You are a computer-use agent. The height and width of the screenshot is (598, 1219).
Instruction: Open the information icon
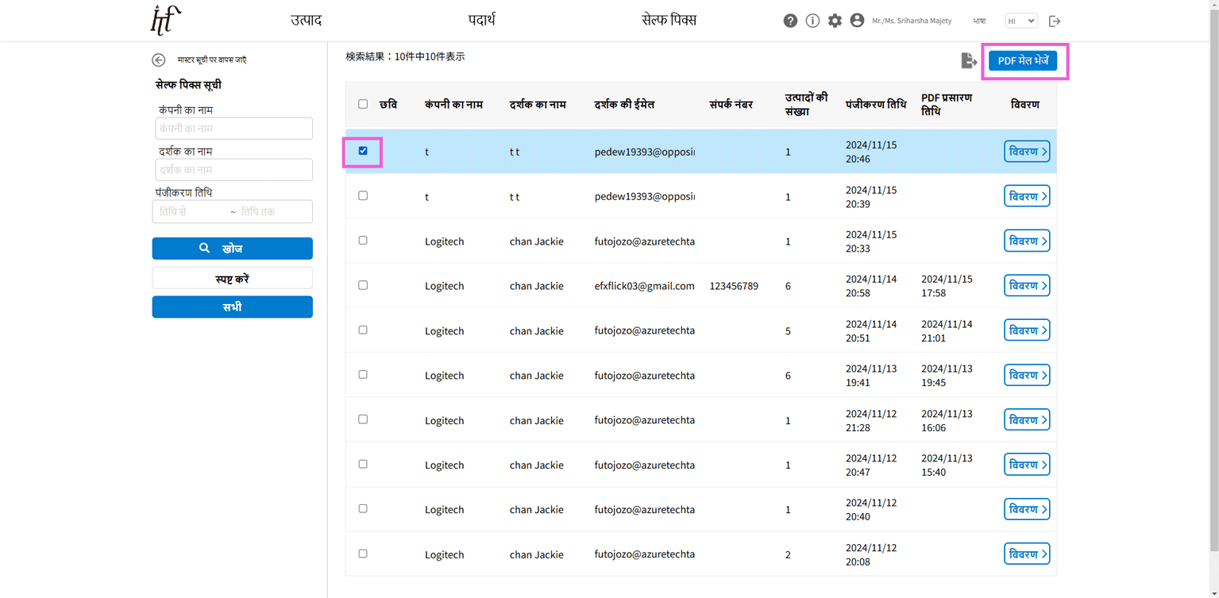pyautogui.click(x=812, y=21)
